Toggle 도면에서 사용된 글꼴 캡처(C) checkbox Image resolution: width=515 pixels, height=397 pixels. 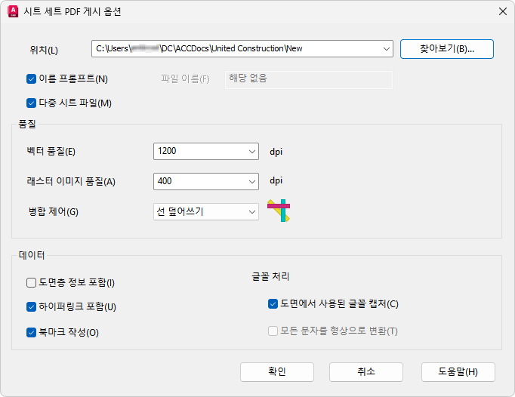tap(273, 303)
